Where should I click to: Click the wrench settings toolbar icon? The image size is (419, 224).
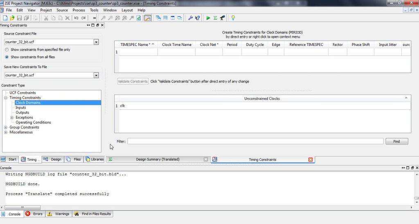click(x=190, y=18)
